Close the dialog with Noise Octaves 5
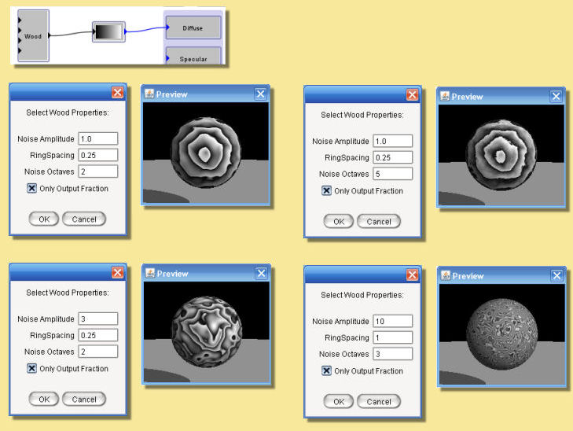The image size is (573, 431). (412, 94)
